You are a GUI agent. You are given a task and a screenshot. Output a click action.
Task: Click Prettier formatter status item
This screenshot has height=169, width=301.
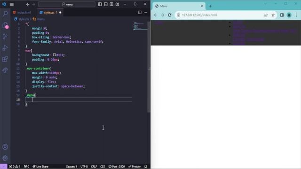(x=135, y=167)
